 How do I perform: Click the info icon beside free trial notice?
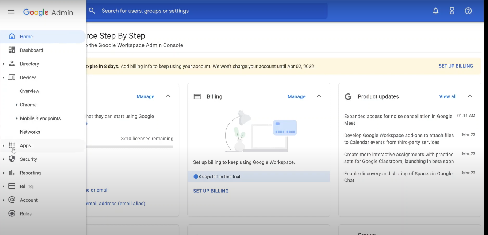click(x=196, y=177)
